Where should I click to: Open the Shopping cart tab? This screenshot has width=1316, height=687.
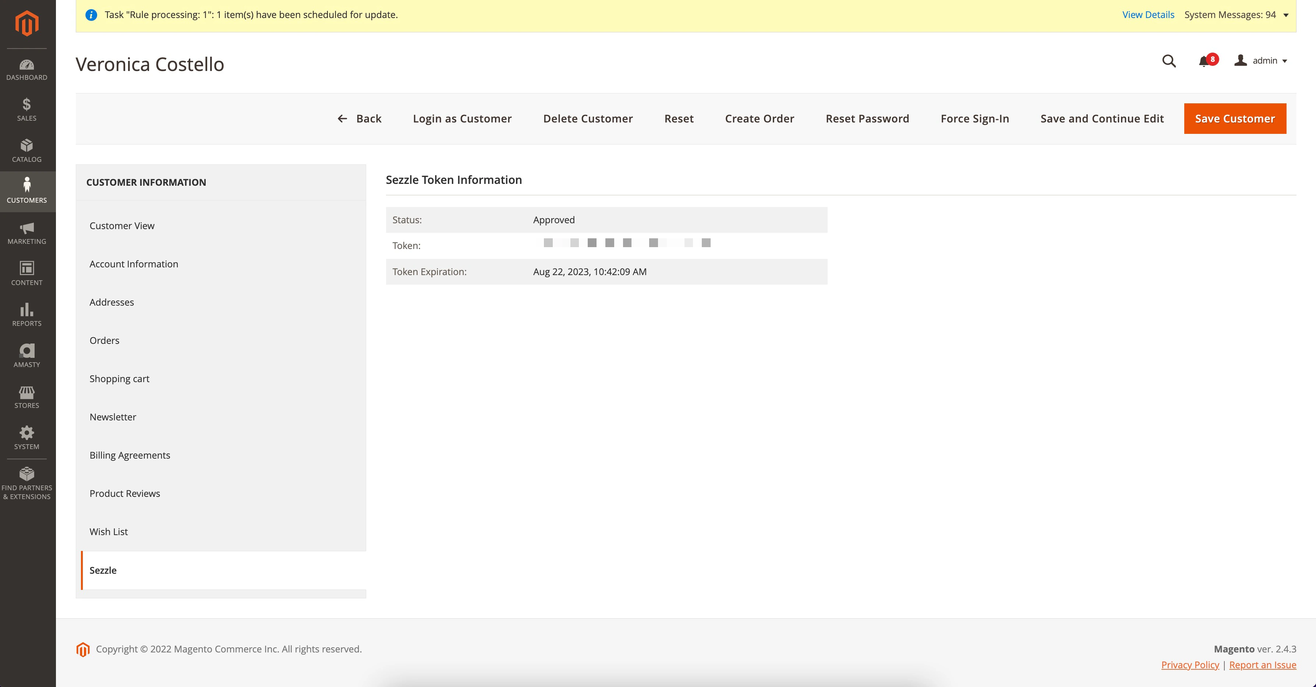pyautogui.click(x=224, y=379)
